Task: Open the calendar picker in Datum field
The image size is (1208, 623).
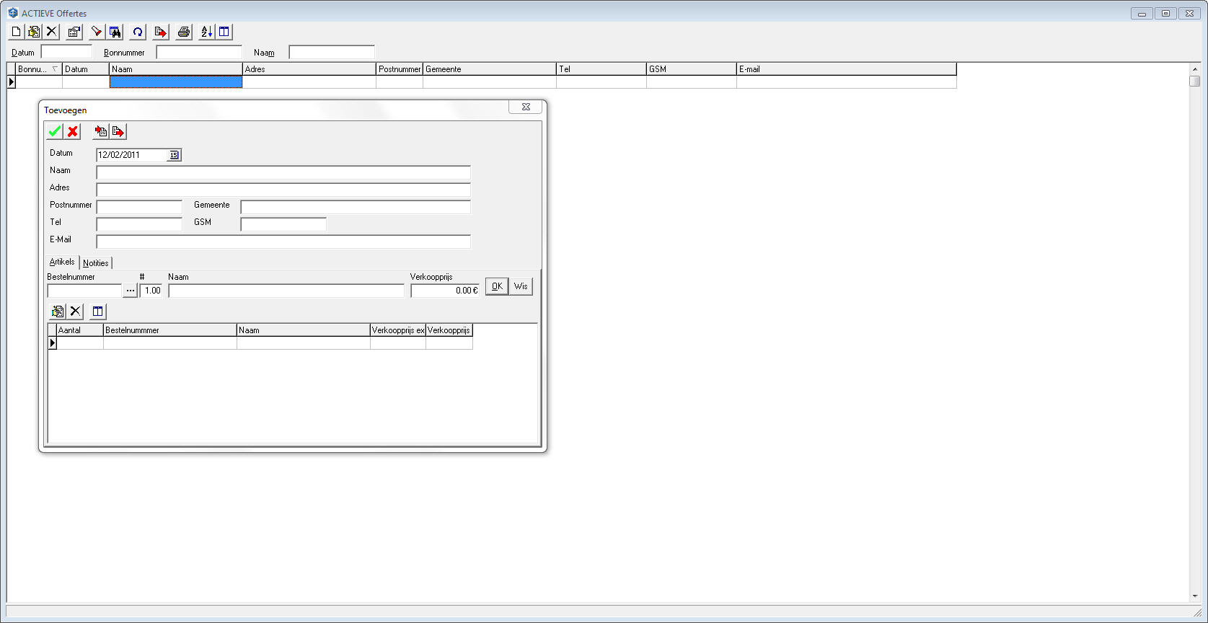Action: click(174, 155)
